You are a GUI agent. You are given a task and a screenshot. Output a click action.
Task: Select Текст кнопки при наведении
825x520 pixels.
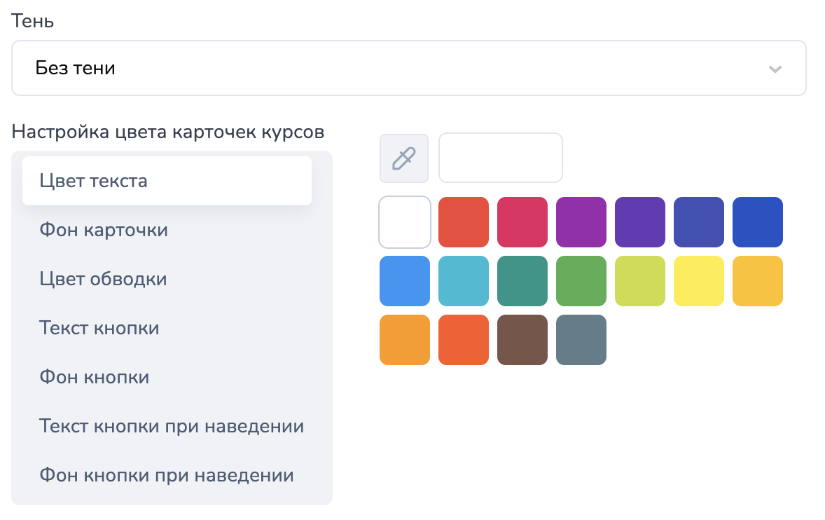167,426
